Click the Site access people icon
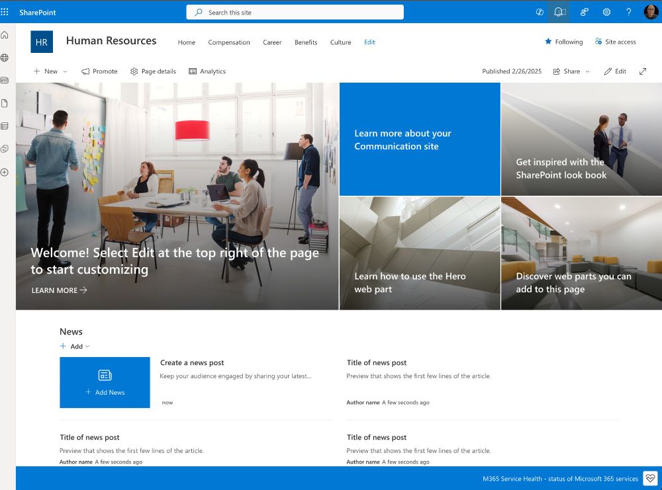Viewport: 662px width, 490px height. click(x=598, y=41)
